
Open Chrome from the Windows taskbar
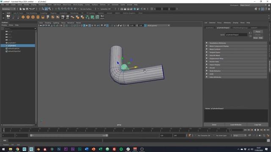click(x=17, y=149)
